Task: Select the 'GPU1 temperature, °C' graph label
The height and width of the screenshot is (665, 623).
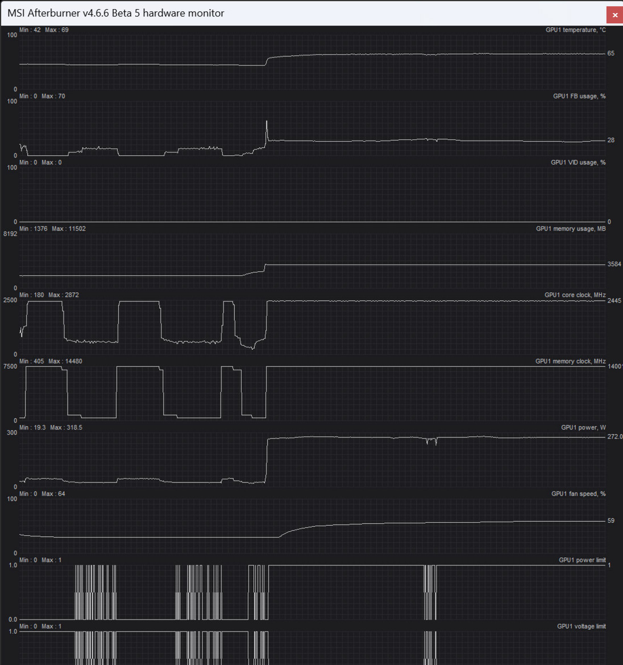Action: click(575, 30)
